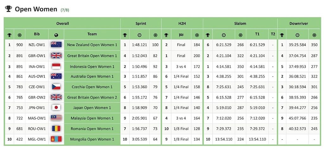Click the Downriver points target icon
This screenshot has width=324, height=149.
pos(314,35)
